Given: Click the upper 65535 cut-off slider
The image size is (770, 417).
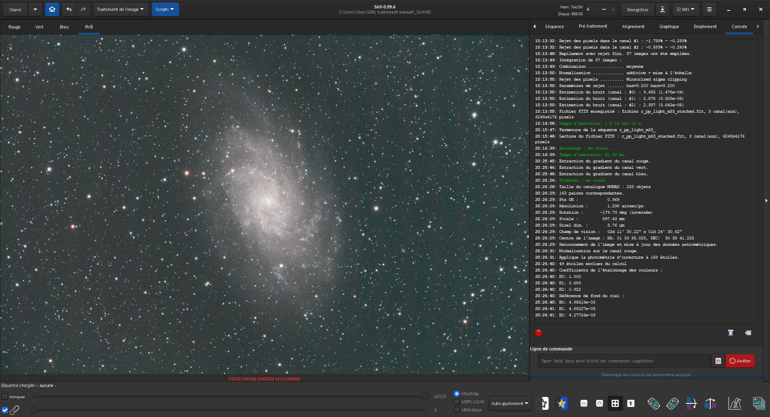Looking at the screenshot, I should click(x=425, y=397).
